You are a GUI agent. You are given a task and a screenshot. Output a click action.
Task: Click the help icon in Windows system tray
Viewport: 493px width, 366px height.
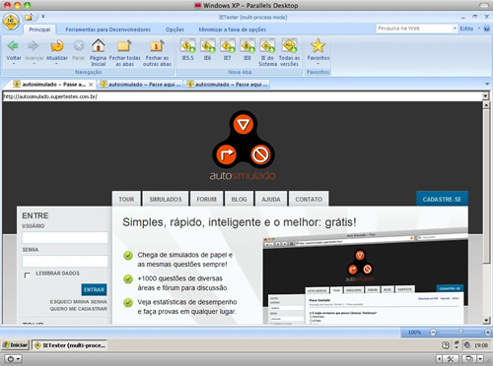tap(446, 345)
